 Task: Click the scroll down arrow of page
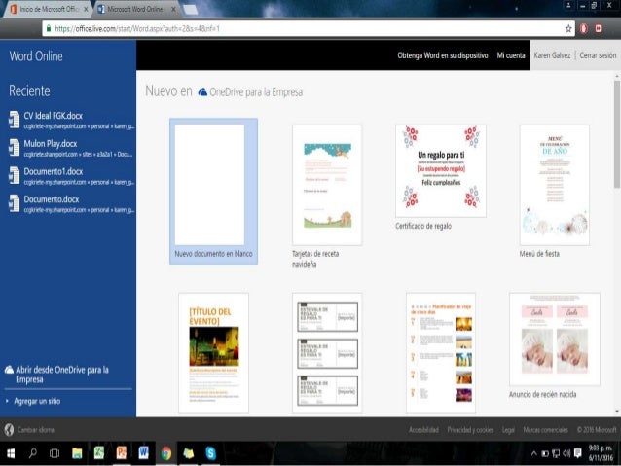tap(617, 412)
